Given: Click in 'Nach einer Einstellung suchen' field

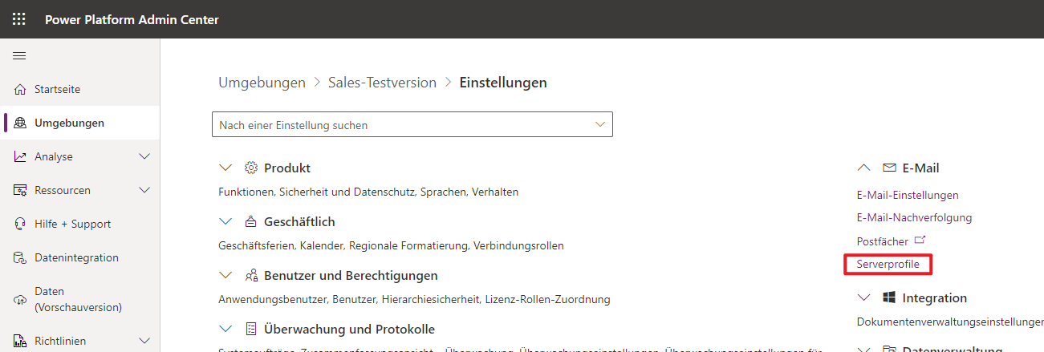Looking at the screenshot, I should pyautogui.click(x=412, y=124).
